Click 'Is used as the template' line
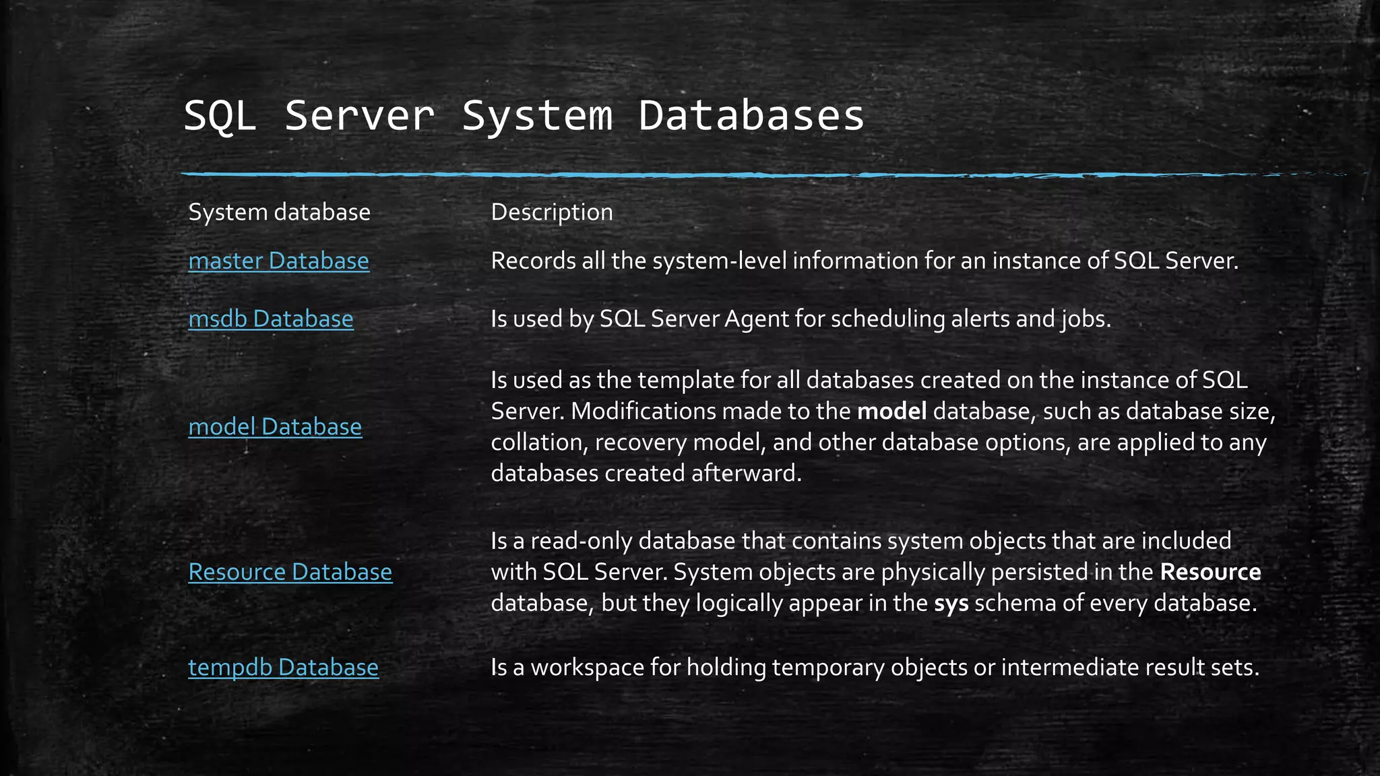Viewport: 1380px width, 776px height. (x=613, y=380)
